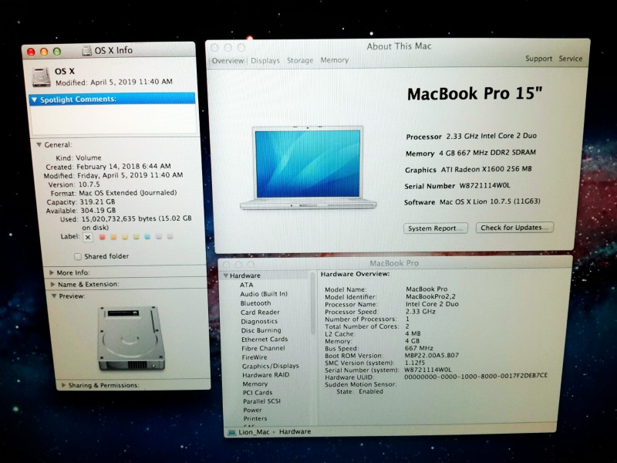Viewport: 617px width, 463px height.
Task: Select Power in hardware list
Action: click(253, 410)
